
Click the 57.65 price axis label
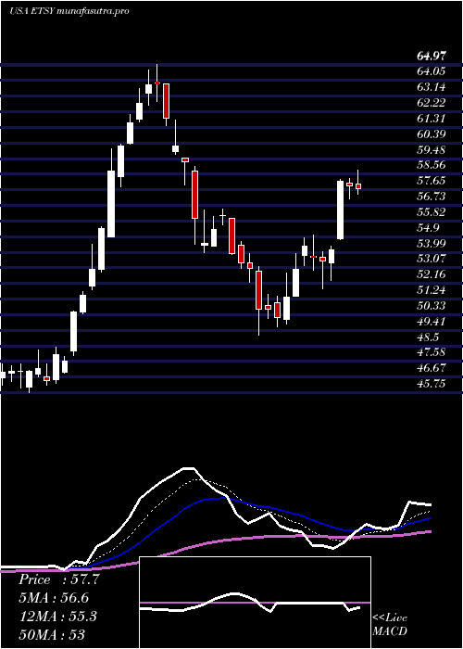(431, 181)
